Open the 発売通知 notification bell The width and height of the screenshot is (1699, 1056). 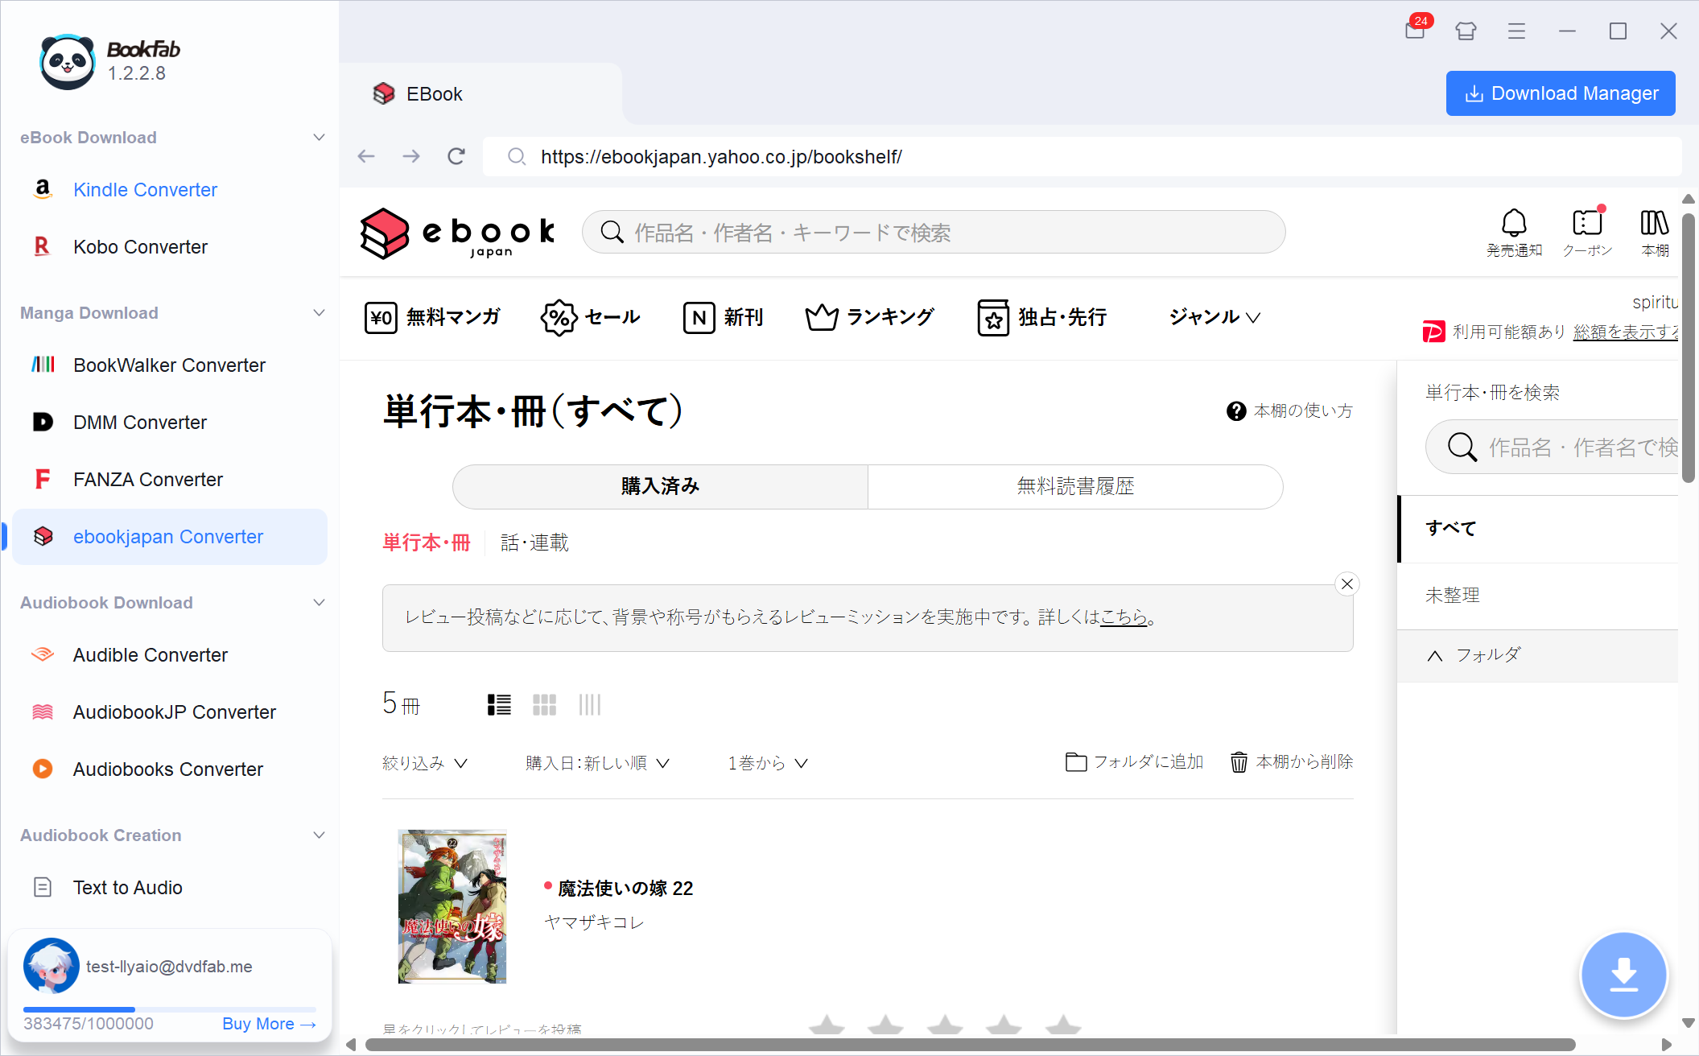[x=1515, y=232]
